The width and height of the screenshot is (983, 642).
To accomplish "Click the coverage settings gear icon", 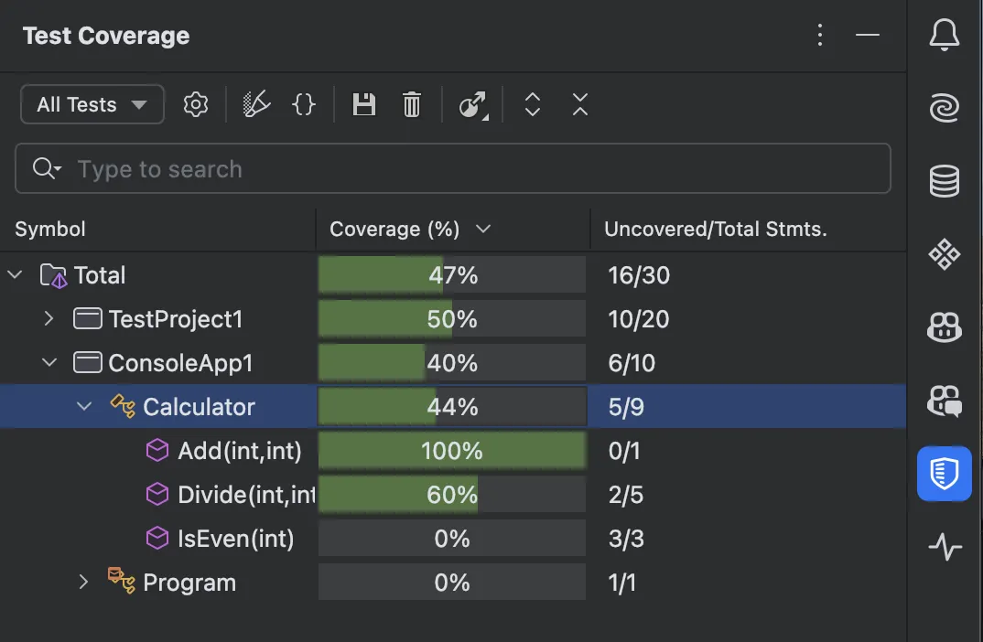I will click(x=196, y=104).
